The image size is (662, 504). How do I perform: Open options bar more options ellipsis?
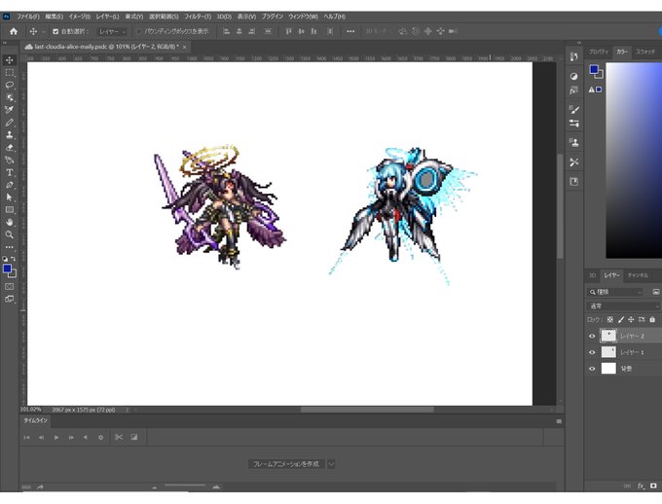pyautogui.click(x=350, y=31)
